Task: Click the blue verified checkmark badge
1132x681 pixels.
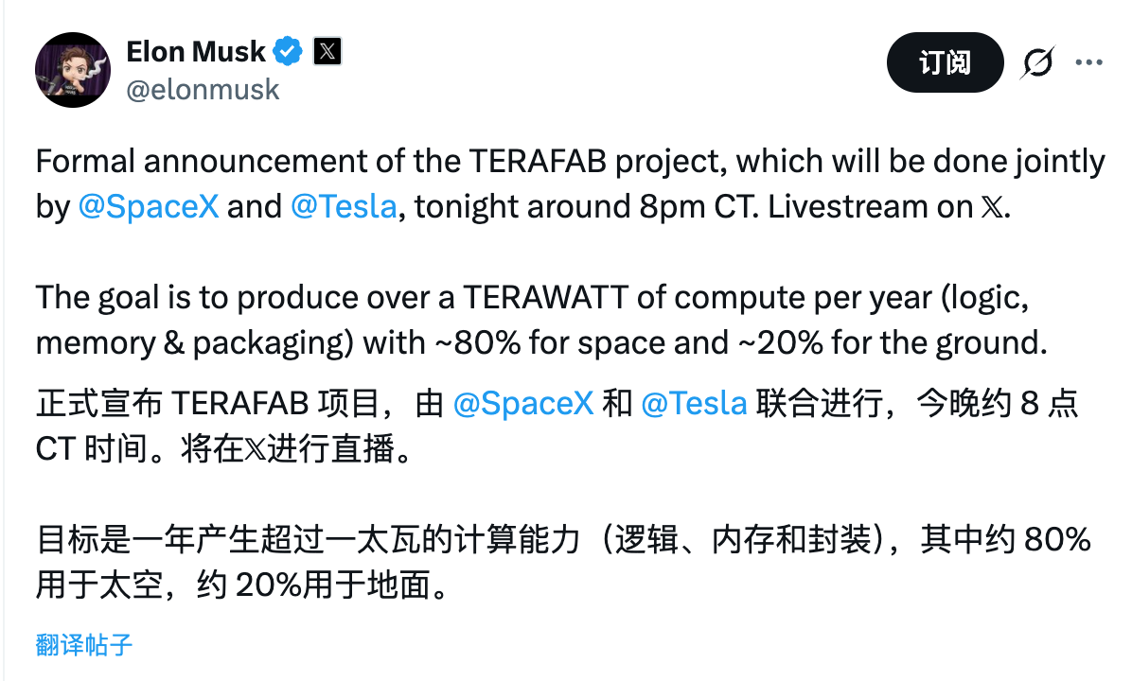Action: pyautogui.click(x=288, y=51)
